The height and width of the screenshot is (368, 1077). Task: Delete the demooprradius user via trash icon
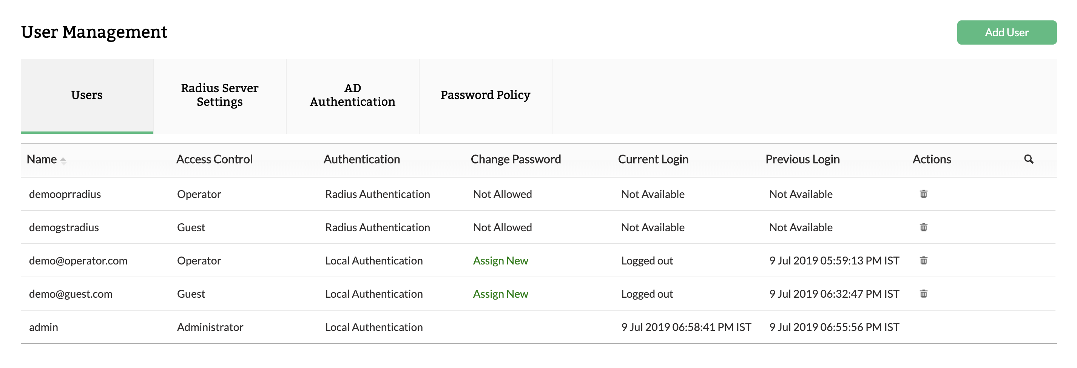[x=924, y=194]
